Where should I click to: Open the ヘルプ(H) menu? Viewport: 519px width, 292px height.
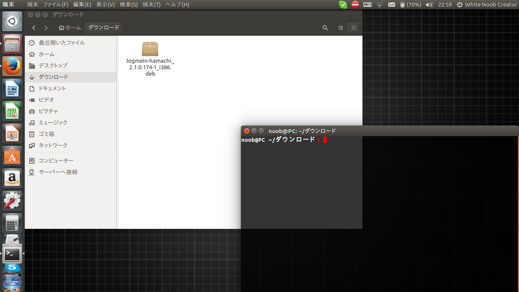click(177, 5)
